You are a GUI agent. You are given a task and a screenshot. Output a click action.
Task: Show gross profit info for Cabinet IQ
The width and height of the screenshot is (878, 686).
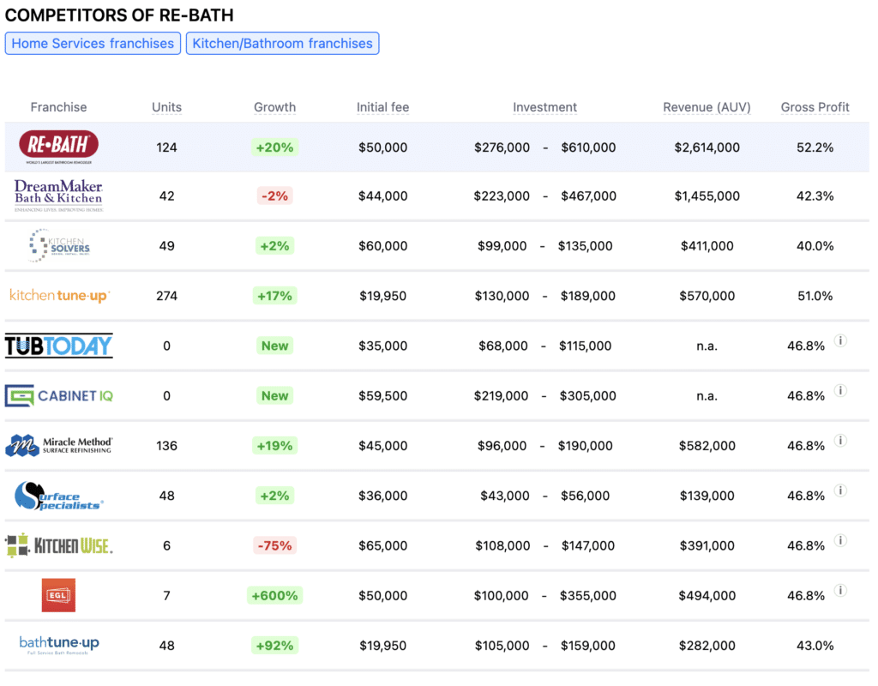[840, 390]
